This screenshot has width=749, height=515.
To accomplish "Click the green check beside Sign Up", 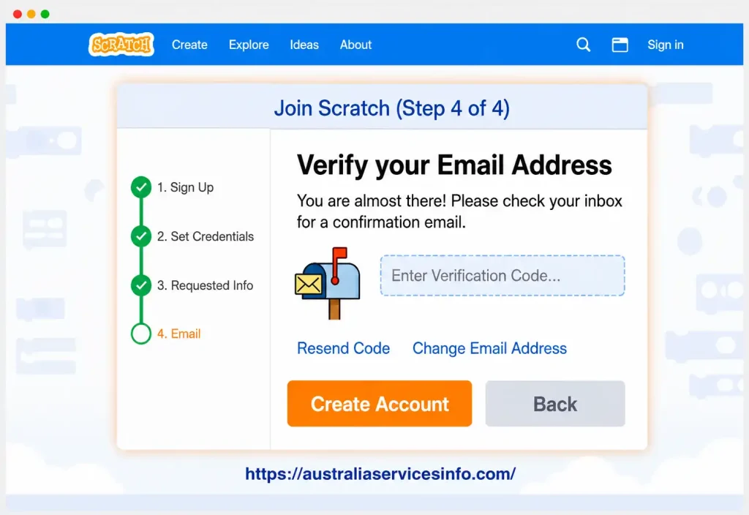I will point(141,187).
